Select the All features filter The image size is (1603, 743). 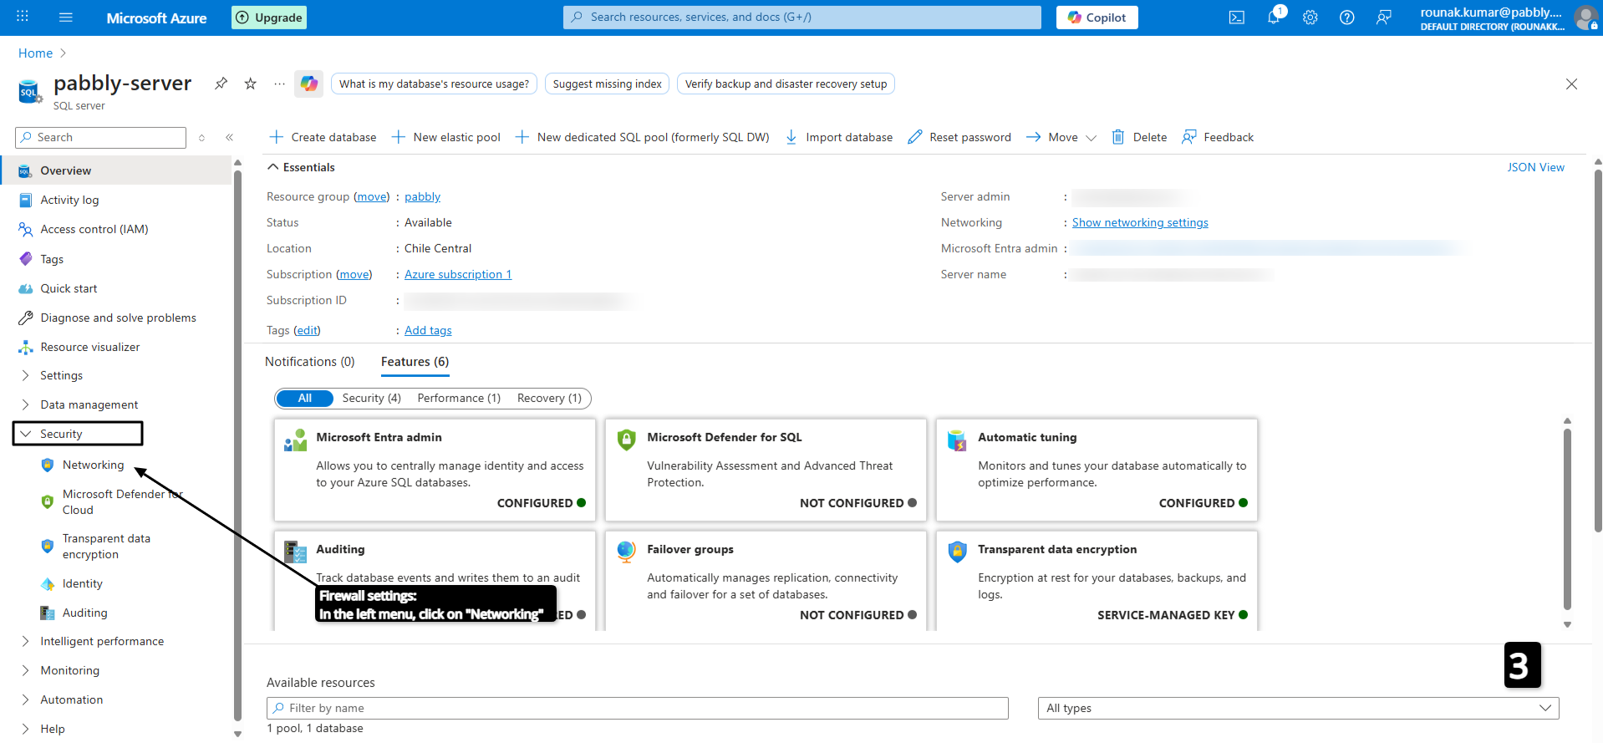pyautogui.click(x=304, y=399)
